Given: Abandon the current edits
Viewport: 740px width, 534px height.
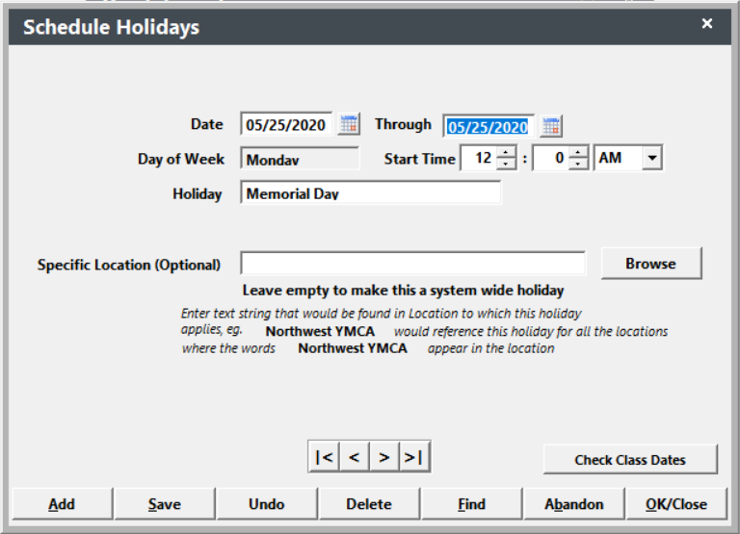Looking at the screenshot, I should 573,504.
